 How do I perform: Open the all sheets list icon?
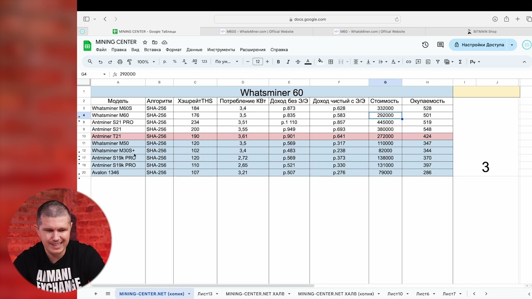108,294
